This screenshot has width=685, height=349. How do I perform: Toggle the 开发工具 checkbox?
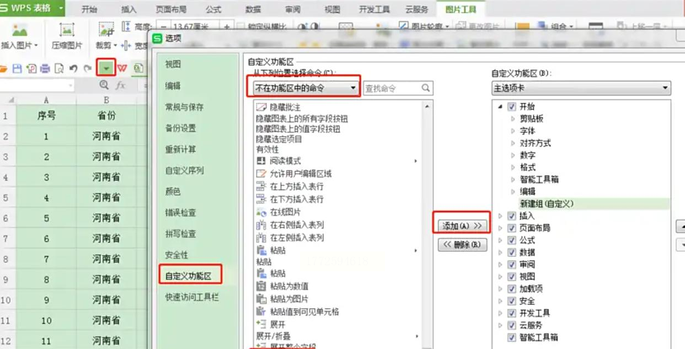[511, 313]
